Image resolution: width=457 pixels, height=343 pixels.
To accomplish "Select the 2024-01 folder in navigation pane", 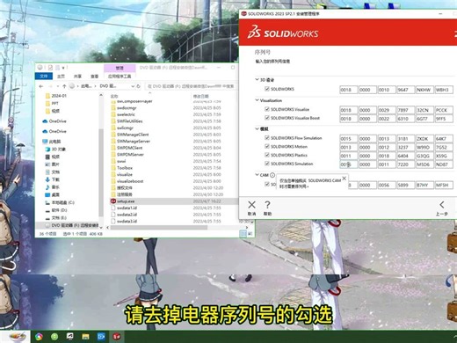I will (56, 96).
